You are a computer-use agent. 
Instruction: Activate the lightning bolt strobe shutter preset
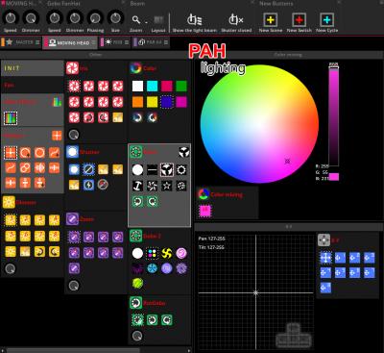88,185
